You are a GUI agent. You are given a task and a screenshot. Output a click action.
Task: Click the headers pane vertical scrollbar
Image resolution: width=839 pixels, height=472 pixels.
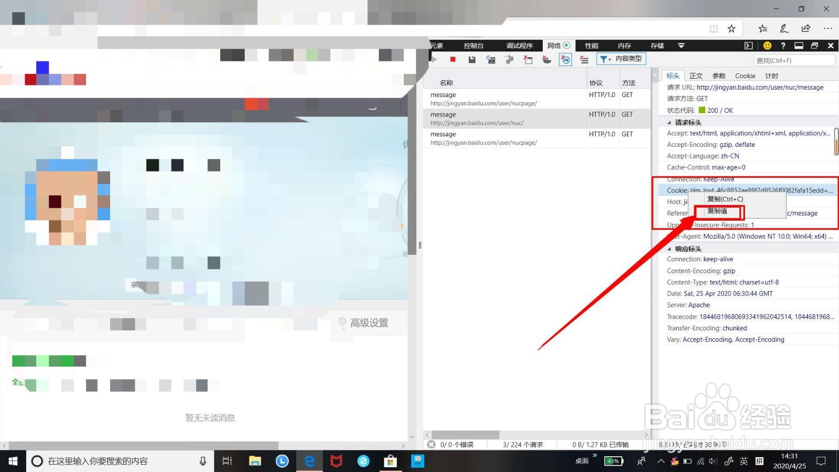click(836, 142)
